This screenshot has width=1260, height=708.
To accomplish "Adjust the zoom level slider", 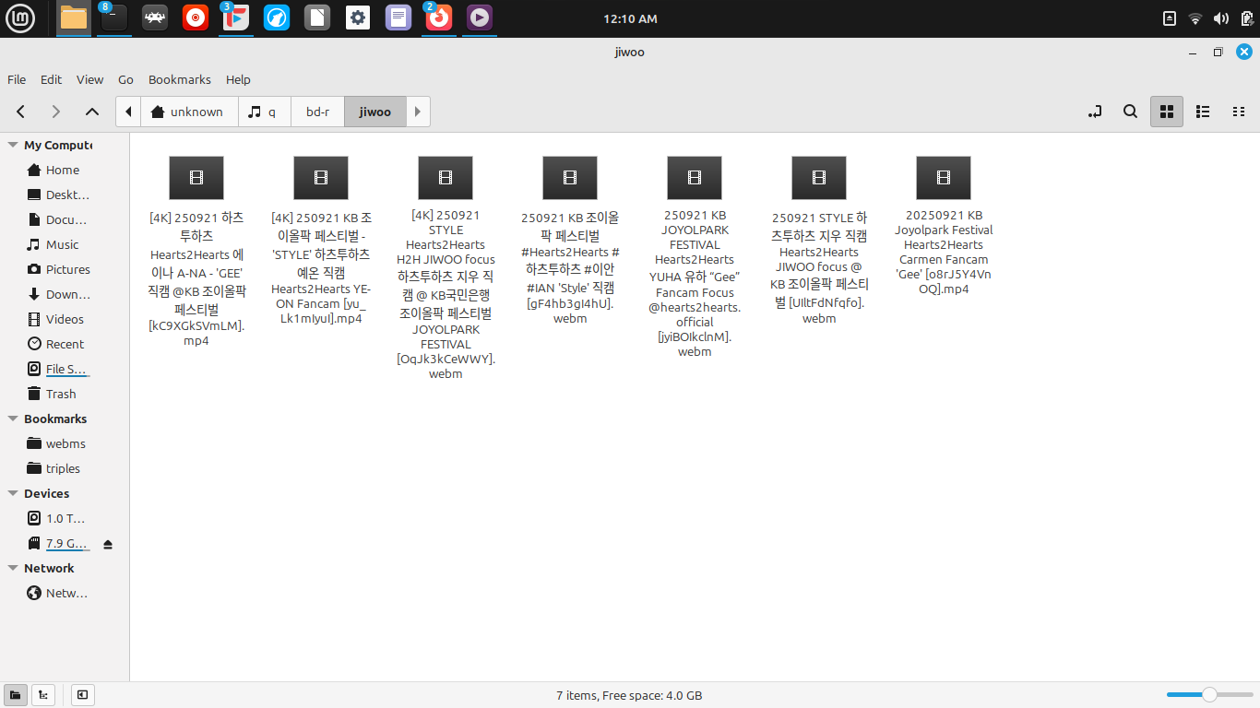I will pyautogui.click(x=1208, y=695).
